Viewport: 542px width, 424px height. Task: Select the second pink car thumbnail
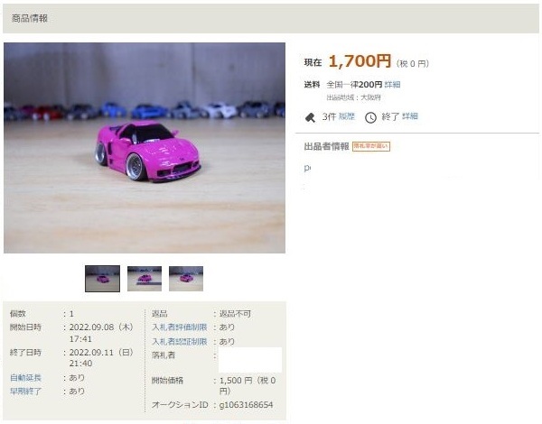(x=145, y=279)
